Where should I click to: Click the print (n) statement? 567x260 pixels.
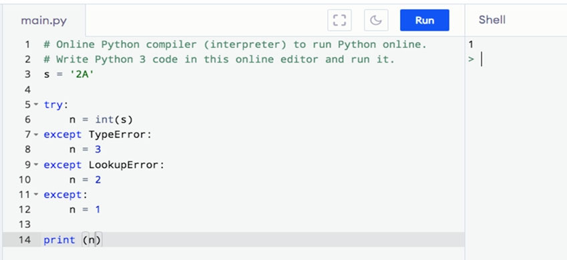73,240
